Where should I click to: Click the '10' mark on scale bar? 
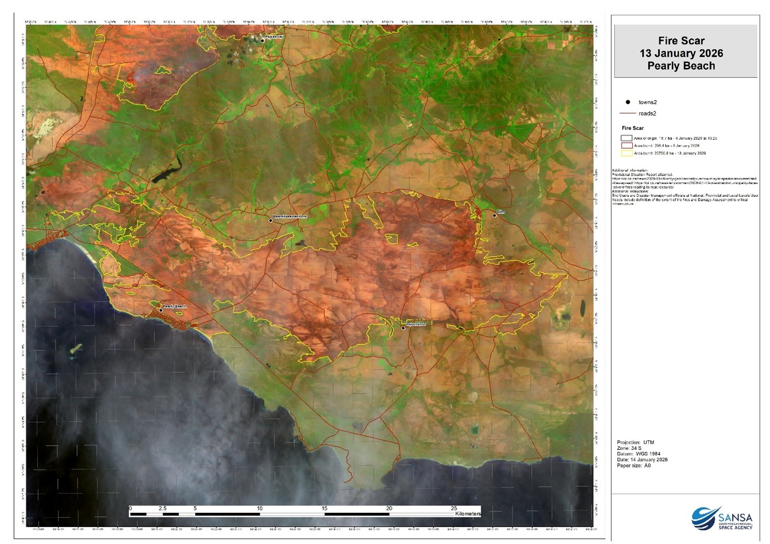click(260, 508)
